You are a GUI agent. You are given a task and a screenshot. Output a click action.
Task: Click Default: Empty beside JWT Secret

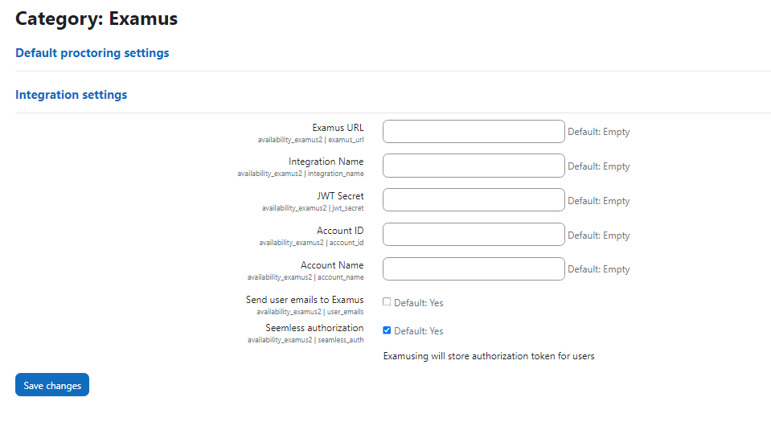click(x=598, y=201)
